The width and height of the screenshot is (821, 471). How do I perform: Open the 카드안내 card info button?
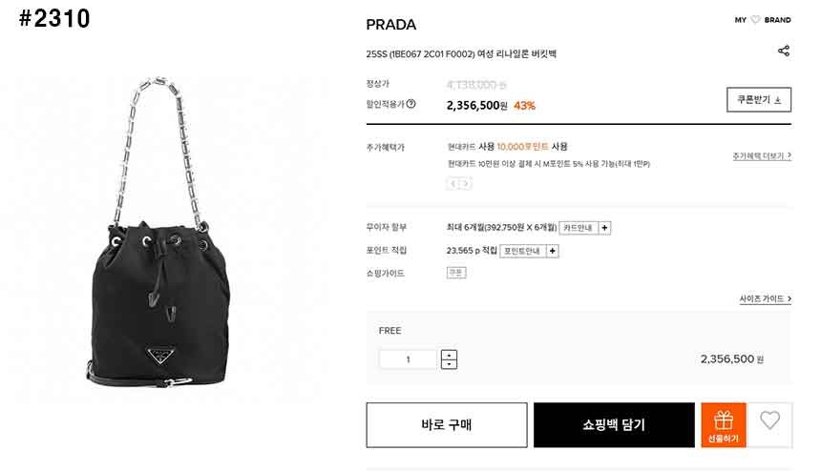click(579, 228)
